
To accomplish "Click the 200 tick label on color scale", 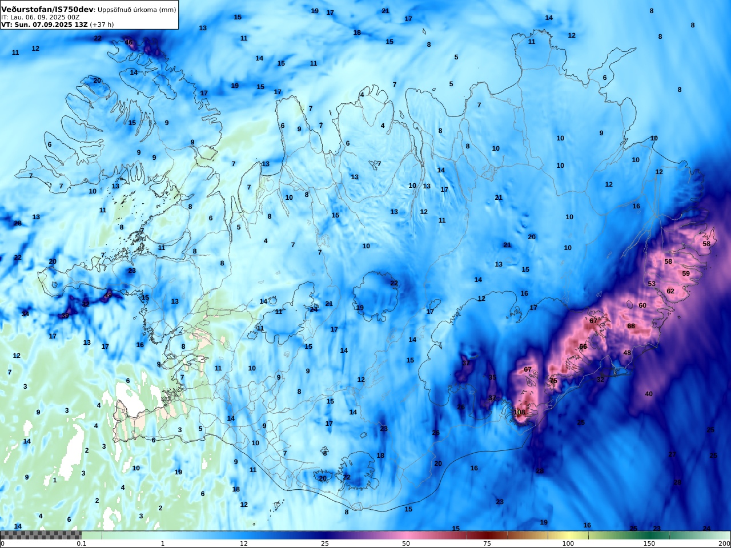I will coord(724,543).
